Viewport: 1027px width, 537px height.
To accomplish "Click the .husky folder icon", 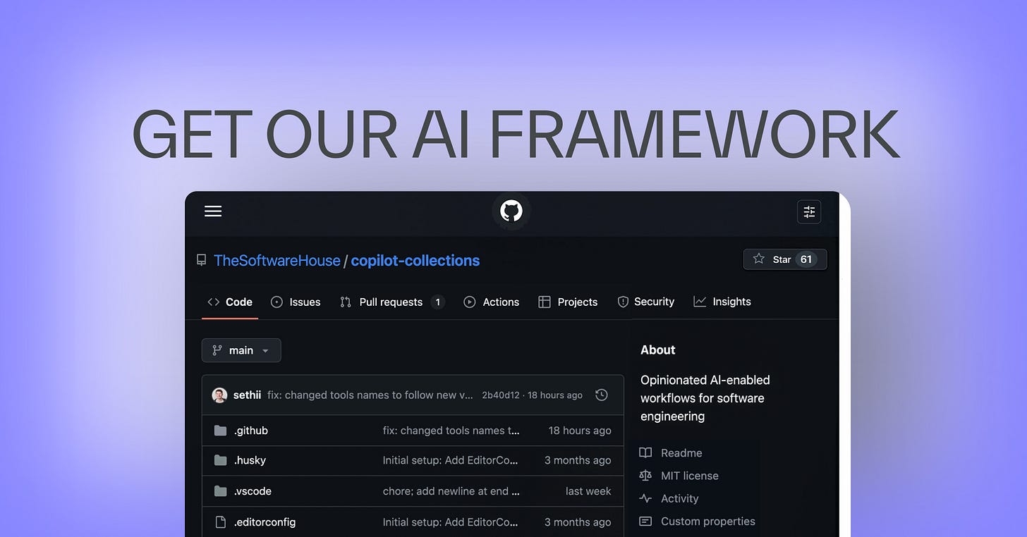I will (220, 460).
